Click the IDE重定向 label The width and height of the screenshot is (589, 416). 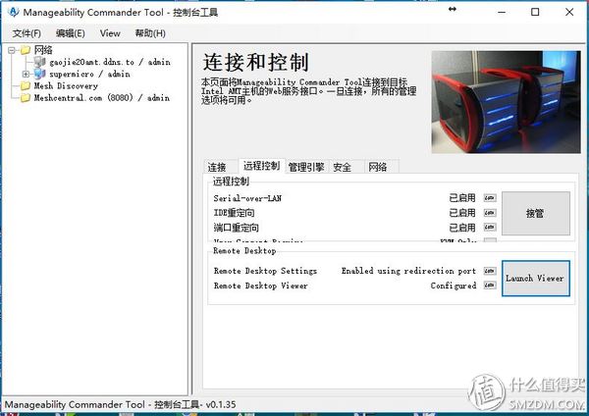click(x=234, y=213)
